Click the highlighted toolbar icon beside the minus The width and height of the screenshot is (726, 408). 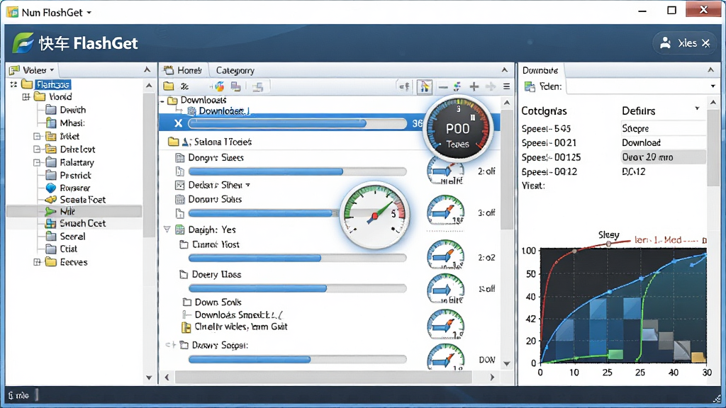point(425,86)
